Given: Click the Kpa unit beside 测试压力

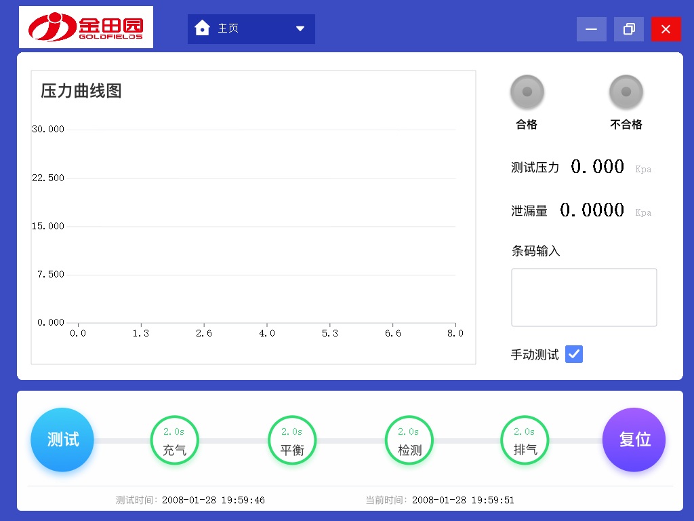Looking at the screenshot, I should click(x=643, y=169).
